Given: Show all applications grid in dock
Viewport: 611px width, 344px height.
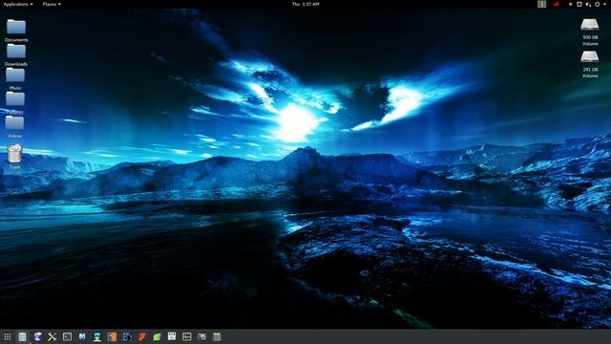Looking at the screenshot, I should 8,336.
